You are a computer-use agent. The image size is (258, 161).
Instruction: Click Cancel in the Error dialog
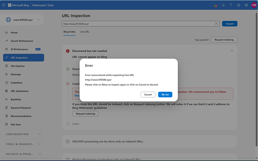pyautogui.click(x=148, y=95)
